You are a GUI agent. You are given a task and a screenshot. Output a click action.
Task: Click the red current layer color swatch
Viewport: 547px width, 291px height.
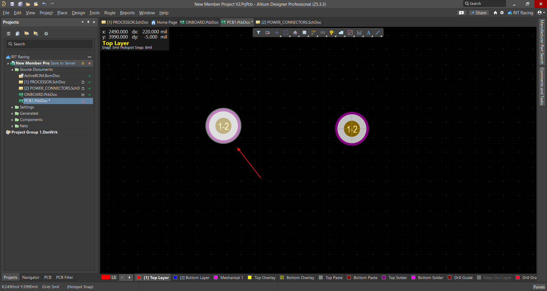(106, 277)
